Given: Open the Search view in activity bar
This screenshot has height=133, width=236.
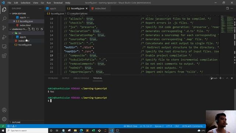Looking at the screenshot, I should click(4, 19).
